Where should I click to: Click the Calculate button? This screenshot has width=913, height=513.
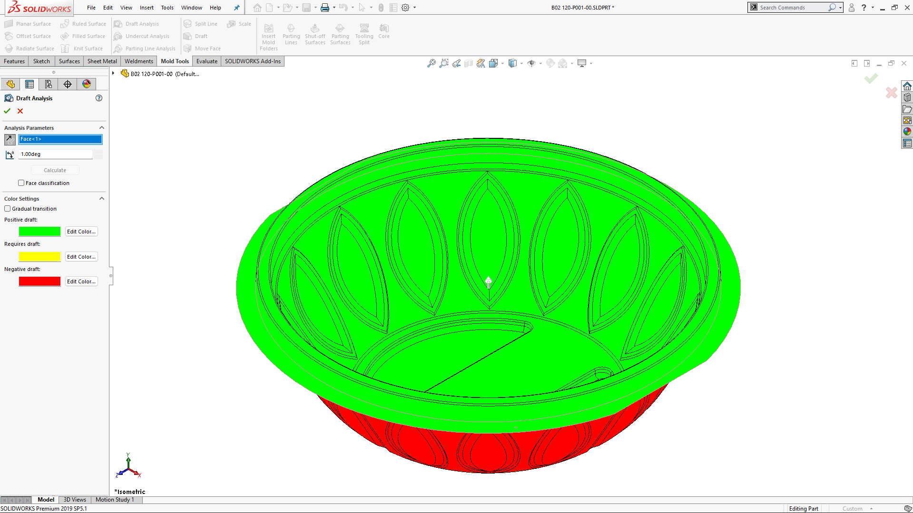tap(55, 170)
